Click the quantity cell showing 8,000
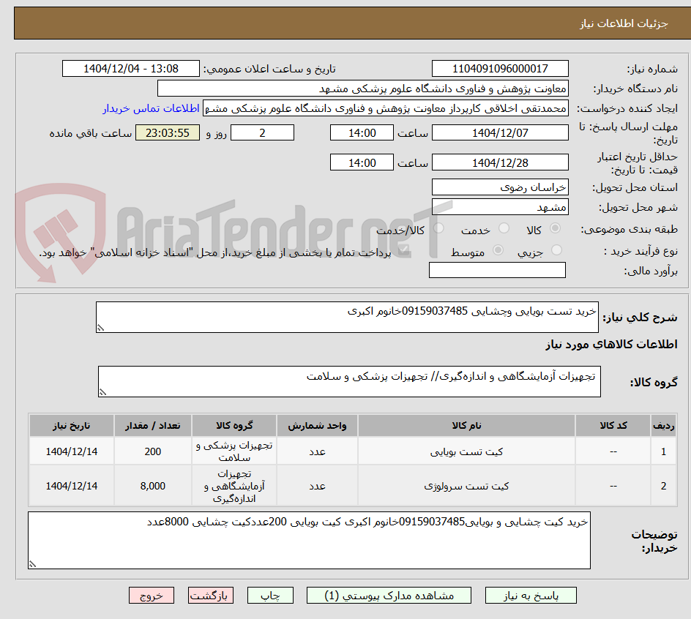The width and height of the screenshot is (691, 619). (x=153, y=486)
